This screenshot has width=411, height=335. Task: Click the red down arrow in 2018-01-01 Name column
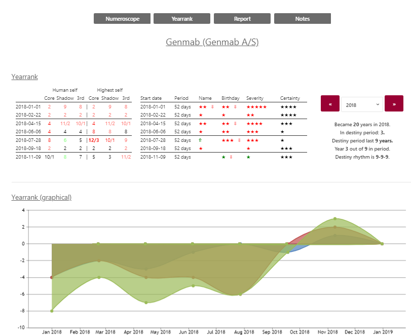tap(212, 107)
